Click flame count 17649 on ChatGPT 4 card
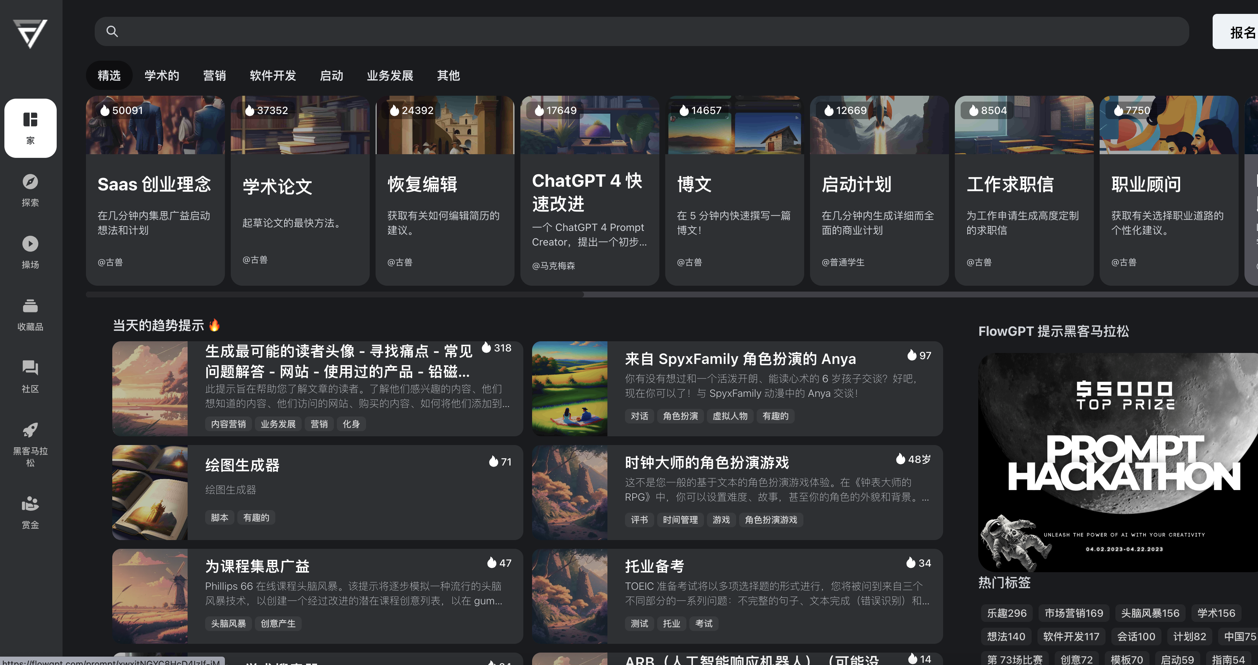 tap(556, 110)
